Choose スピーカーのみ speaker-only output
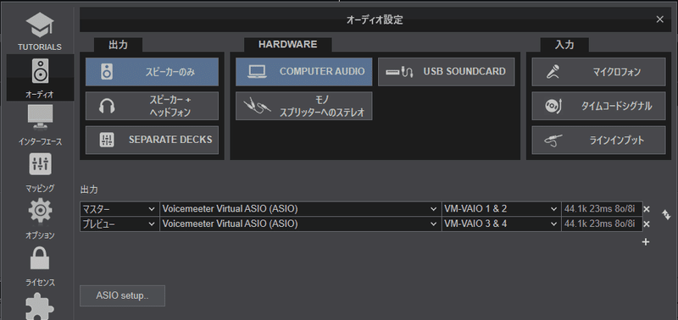Screen dimensions: 678x320 point(153,72)
